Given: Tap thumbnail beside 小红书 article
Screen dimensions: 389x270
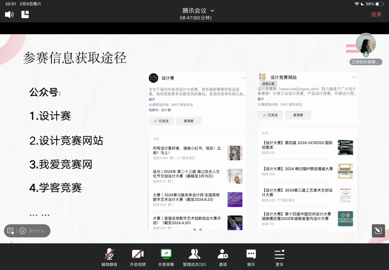Looking at the screenshot, I should (235, 153).
